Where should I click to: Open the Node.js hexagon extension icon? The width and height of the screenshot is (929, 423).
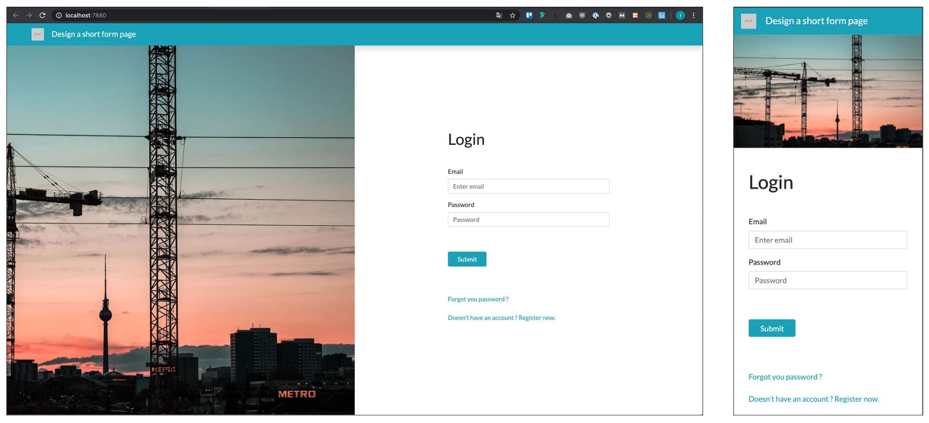click(x=648, y=15)
